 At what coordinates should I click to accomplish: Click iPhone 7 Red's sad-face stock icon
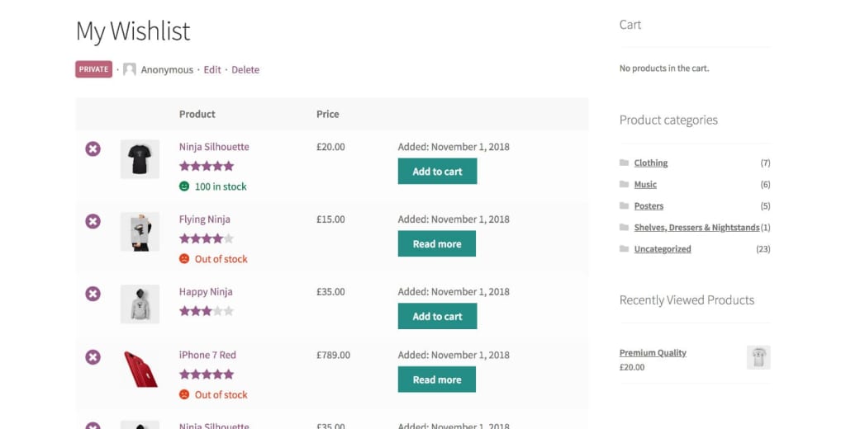184,394
